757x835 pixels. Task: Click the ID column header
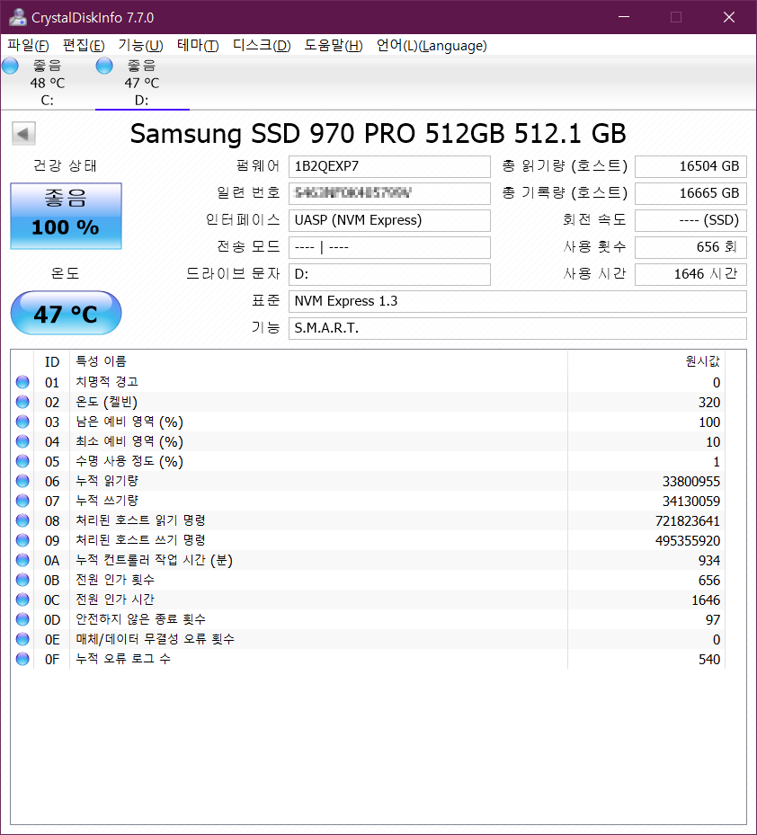coord(51,361)
